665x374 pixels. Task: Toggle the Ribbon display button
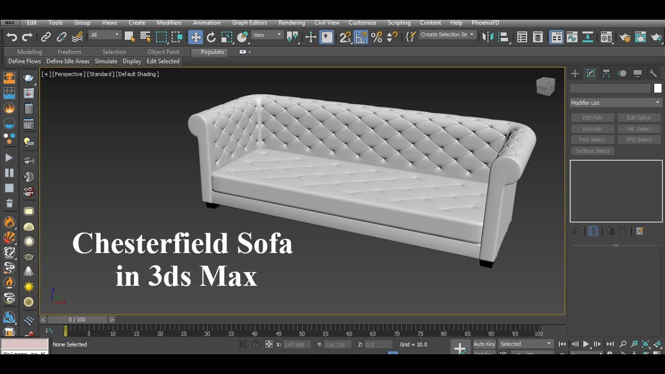click(x=556, y=37)
